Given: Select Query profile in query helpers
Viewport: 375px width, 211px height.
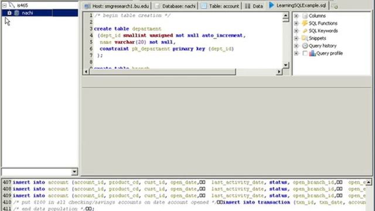Looking at the screenshot, I should pos(329,53).
